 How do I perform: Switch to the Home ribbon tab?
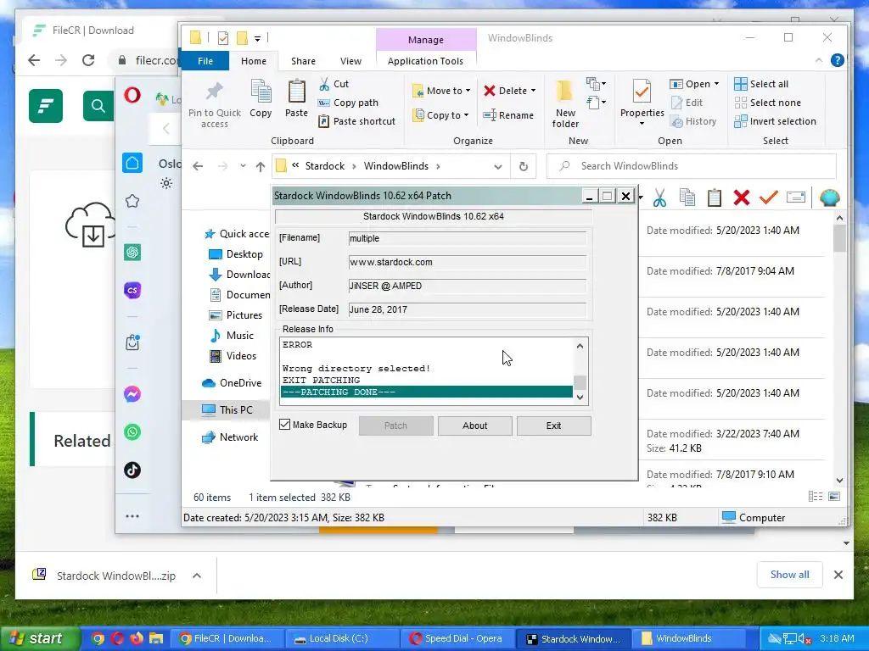point(253,61)
